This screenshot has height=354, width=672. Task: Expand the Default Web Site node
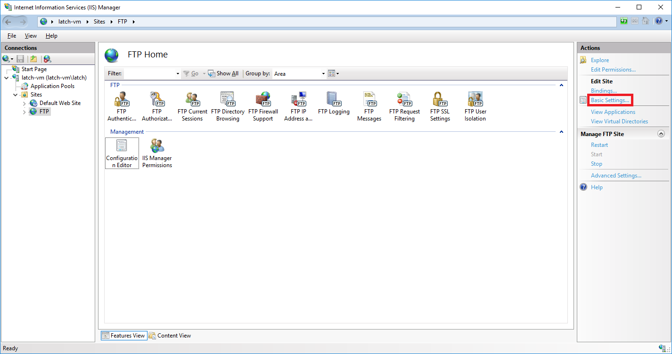pyautogui.click(x=25, y=103)
